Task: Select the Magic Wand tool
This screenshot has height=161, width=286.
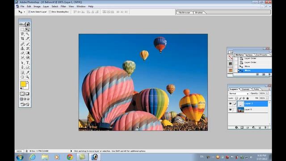Action: click(28, 34)
